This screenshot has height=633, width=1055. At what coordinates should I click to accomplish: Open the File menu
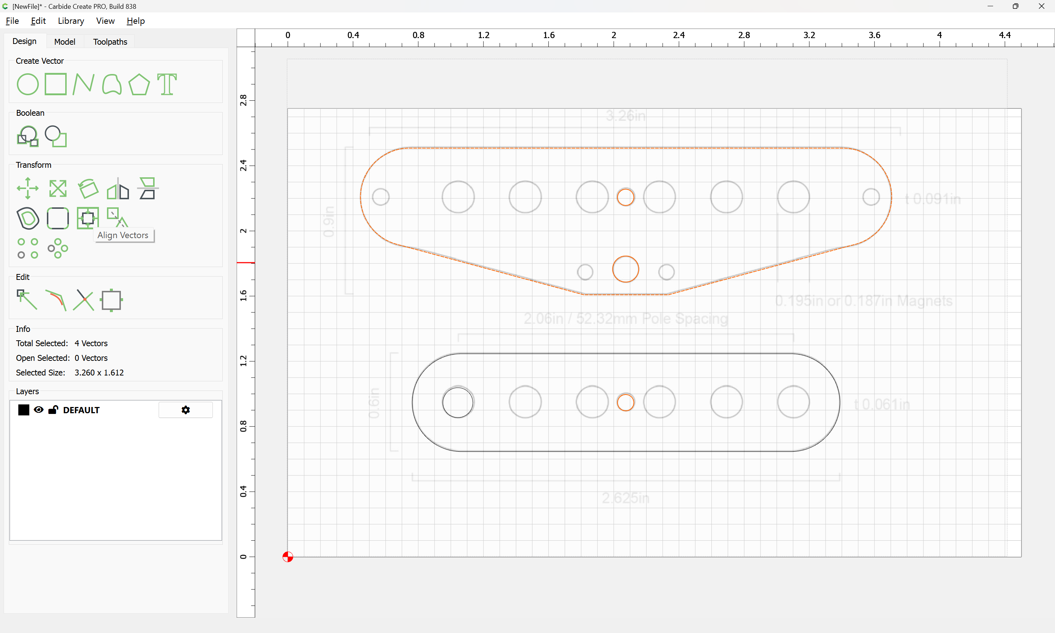pyautogui.click(x=12, y=21)
